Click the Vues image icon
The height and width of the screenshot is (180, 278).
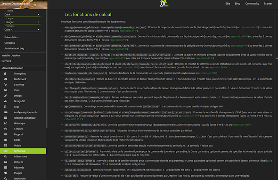pyautogui.click(x=6, y=90)
